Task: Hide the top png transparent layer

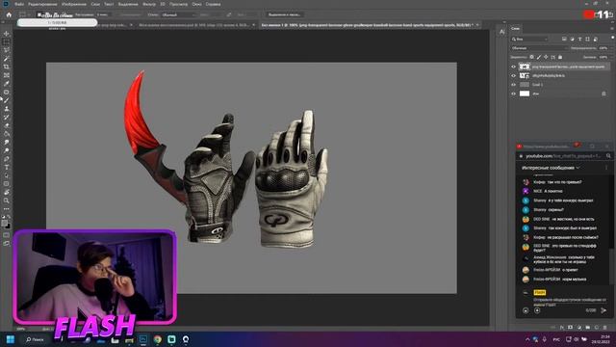Action: pos(513,67)
